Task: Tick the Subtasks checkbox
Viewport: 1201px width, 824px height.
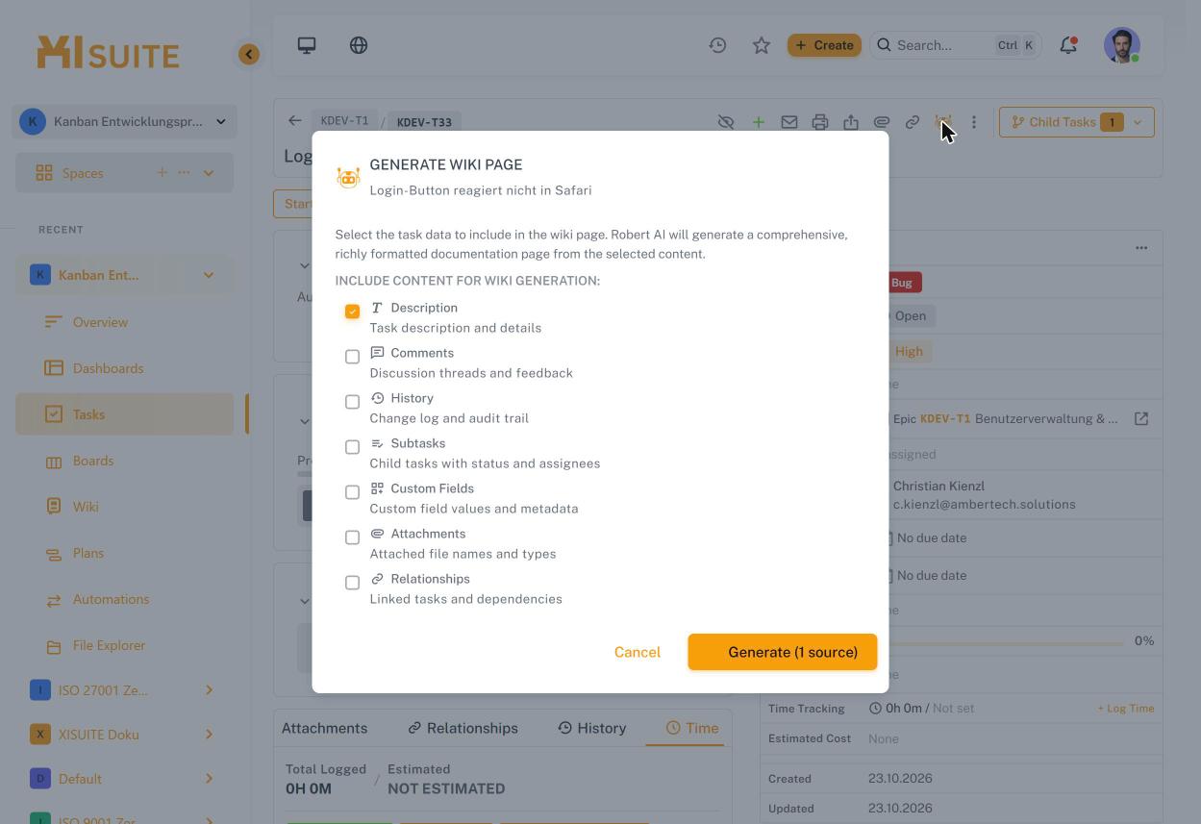Action: [x=353, y=447]
